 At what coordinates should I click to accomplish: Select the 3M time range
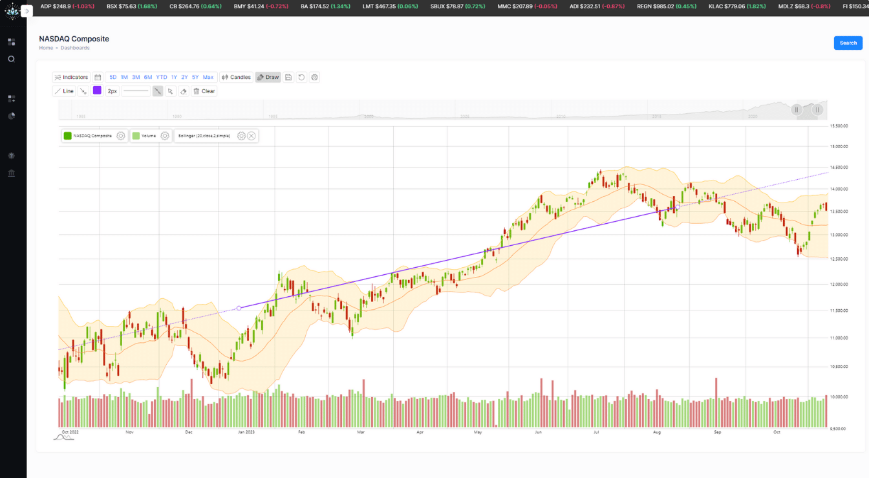click(x=136, y=77)
